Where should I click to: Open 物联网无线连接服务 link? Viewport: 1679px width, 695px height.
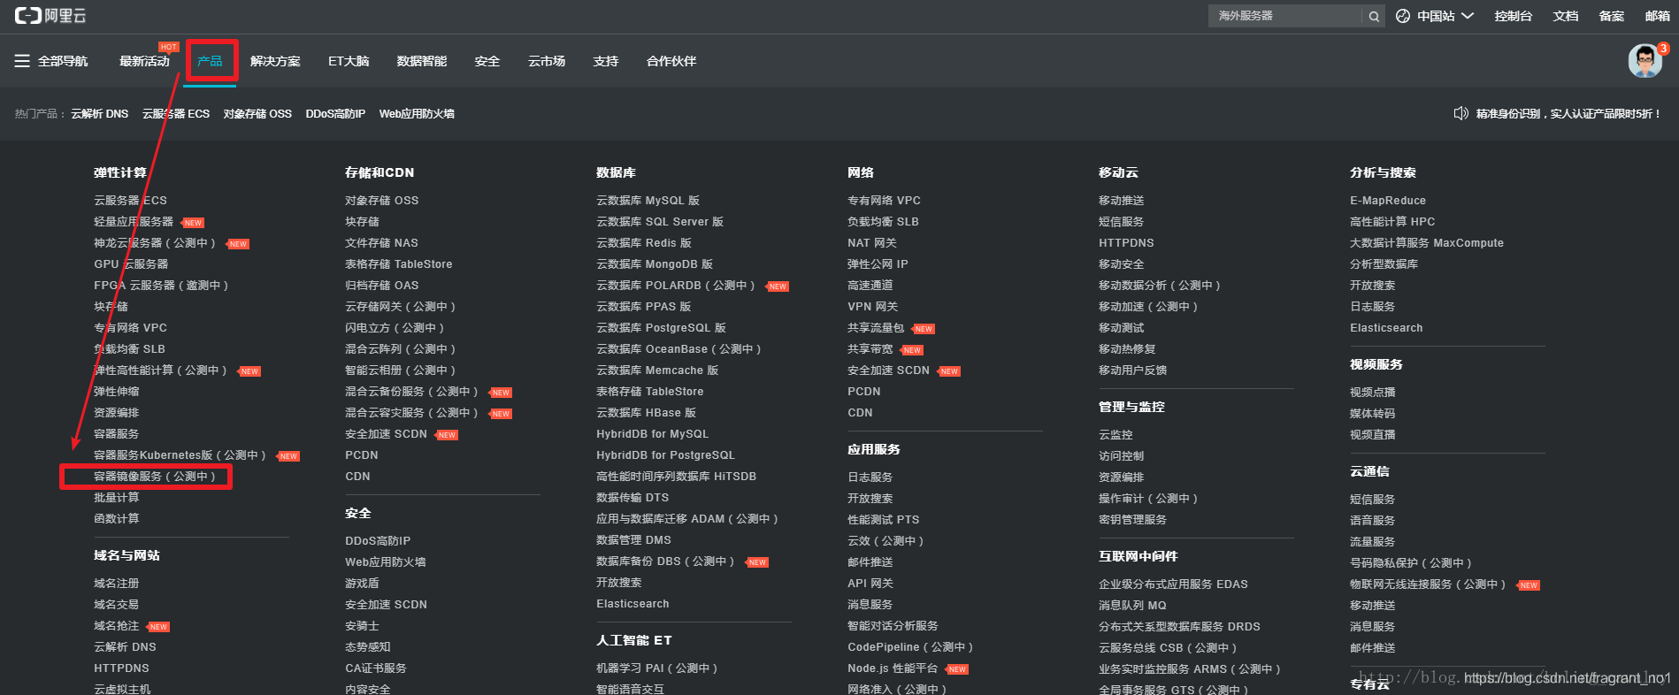coord(1428,584)
